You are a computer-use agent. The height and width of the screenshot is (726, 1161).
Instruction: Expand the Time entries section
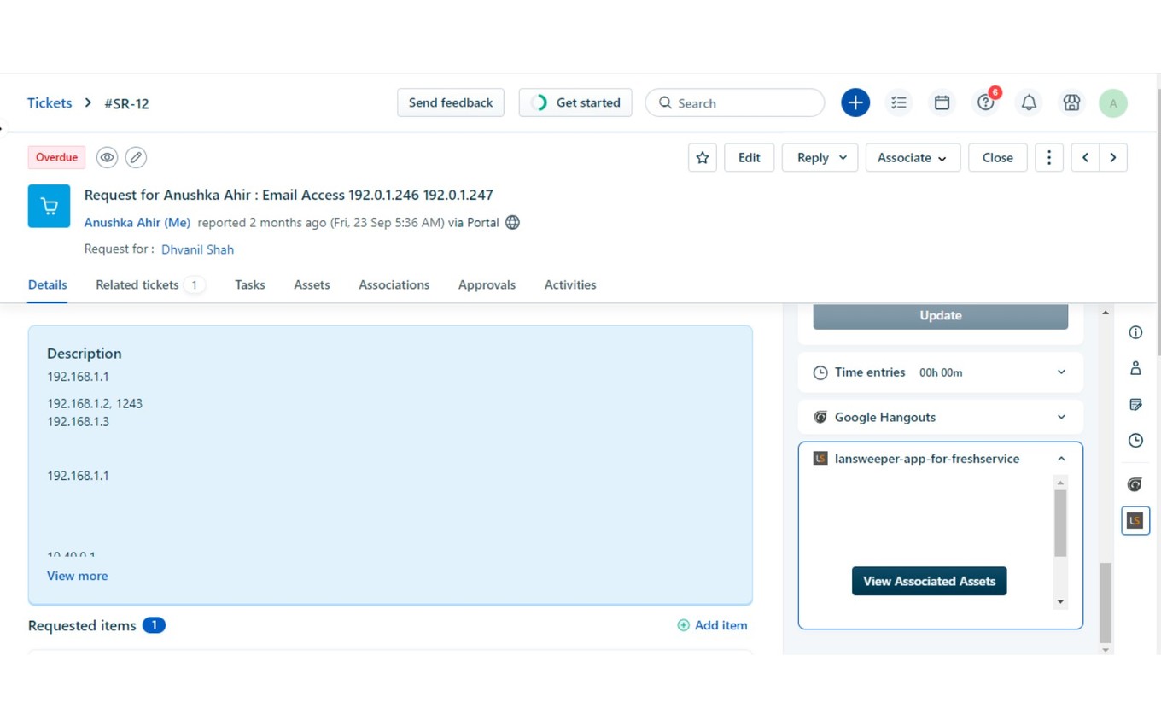1061,372
